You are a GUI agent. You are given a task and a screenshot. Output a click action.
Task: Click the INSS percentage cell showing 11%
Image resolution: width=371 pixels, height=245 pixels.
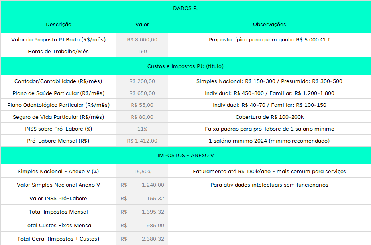point(142,129)
